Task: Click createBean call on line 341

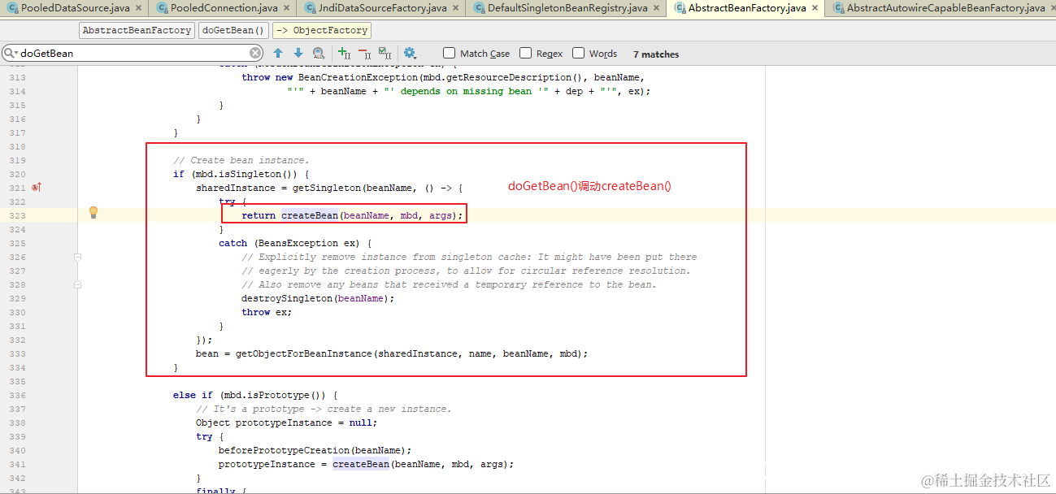Action: pos(361,464)
